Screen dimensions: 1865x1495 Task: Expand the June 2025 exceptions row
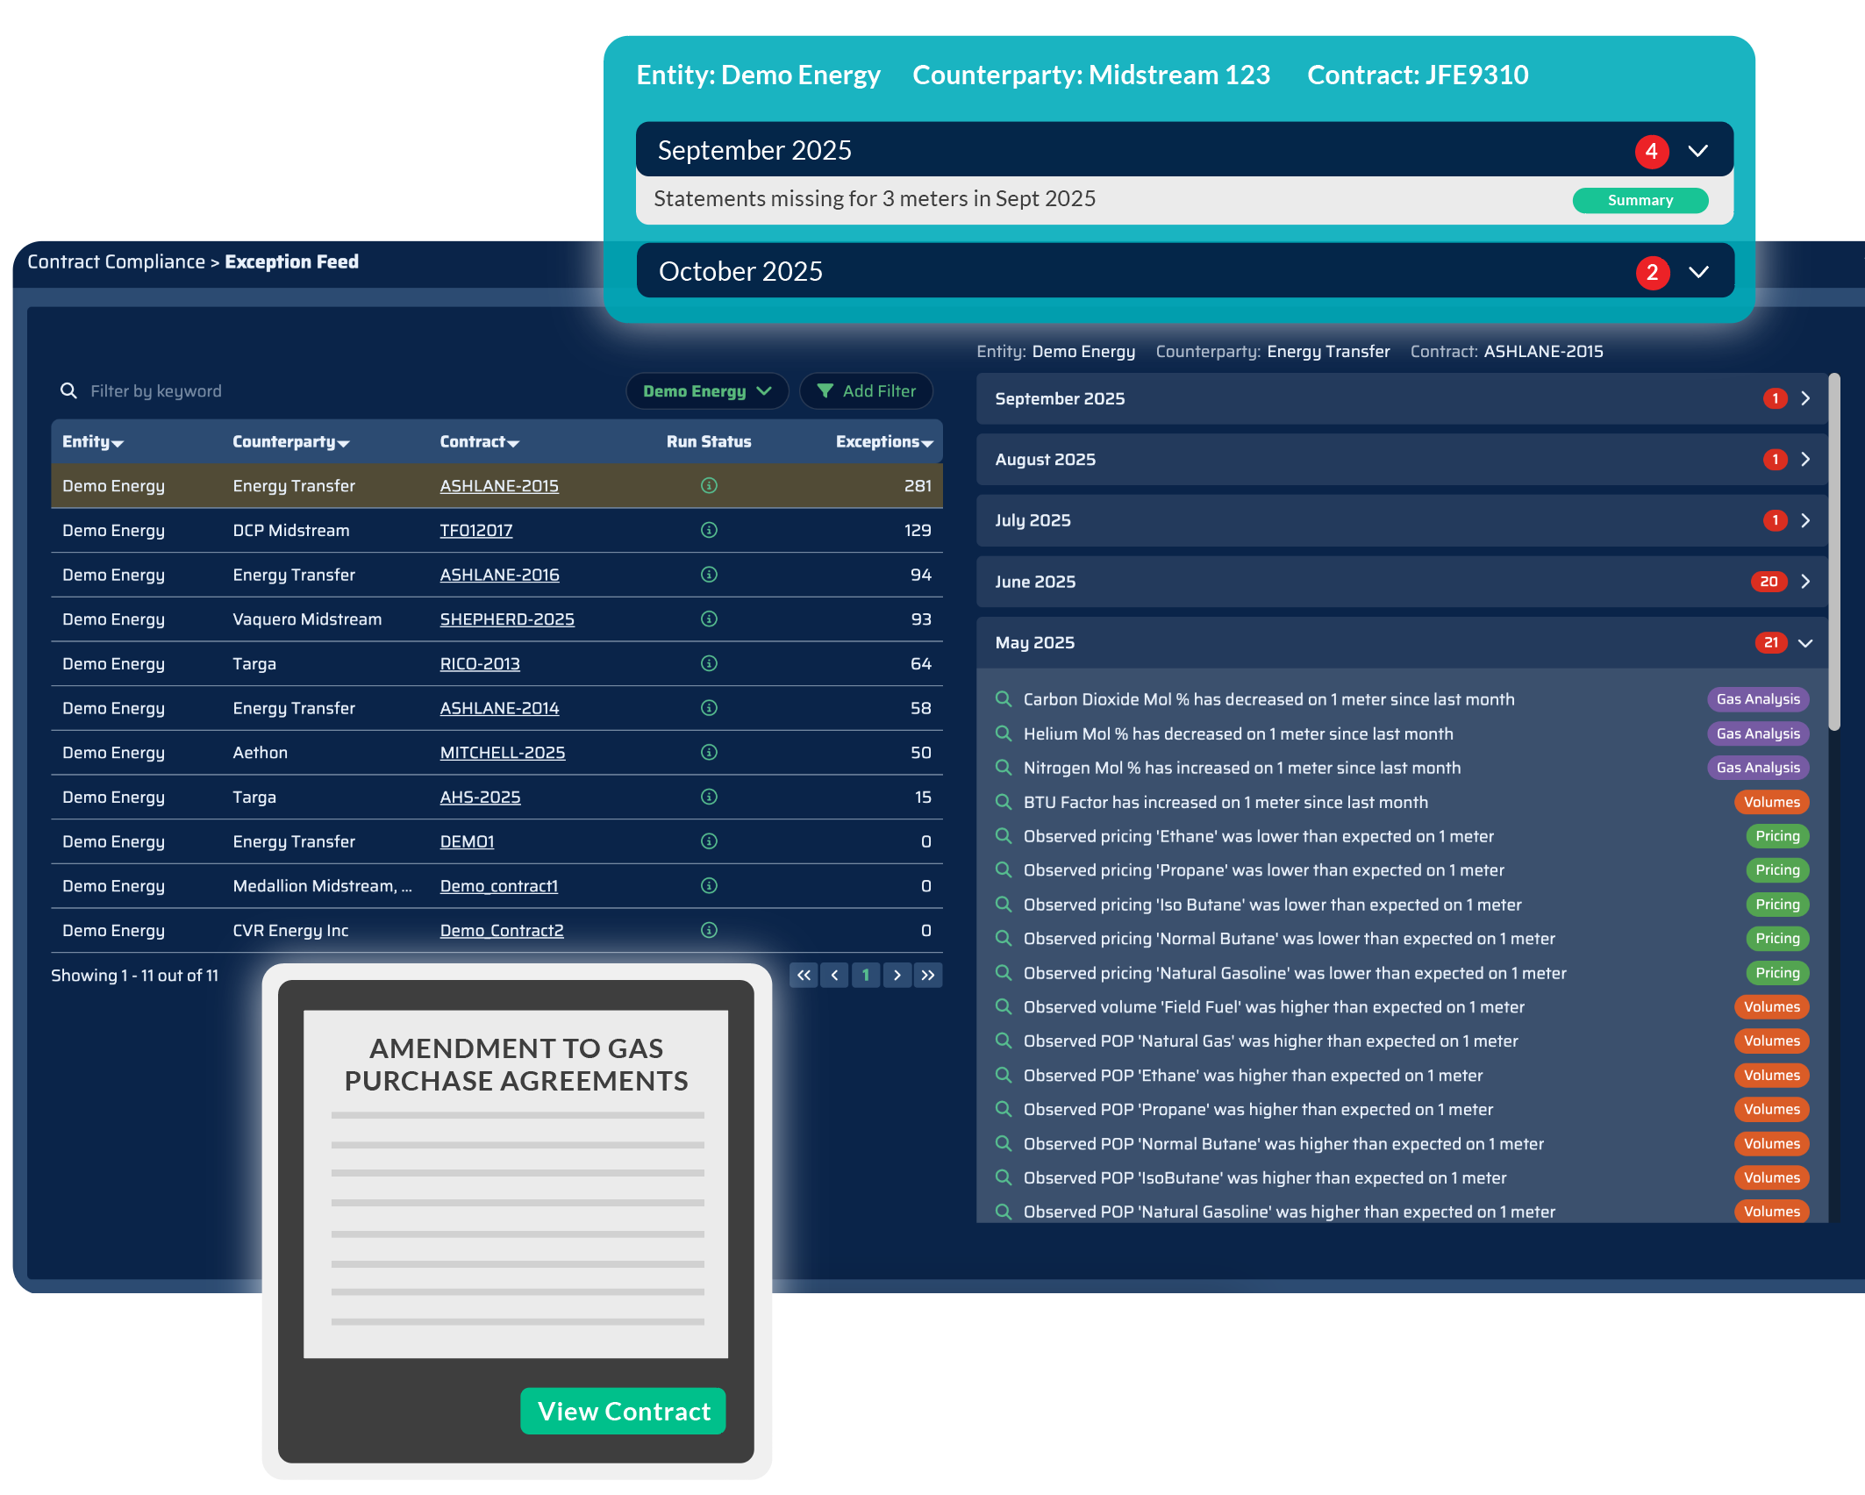click(1804, 582)
